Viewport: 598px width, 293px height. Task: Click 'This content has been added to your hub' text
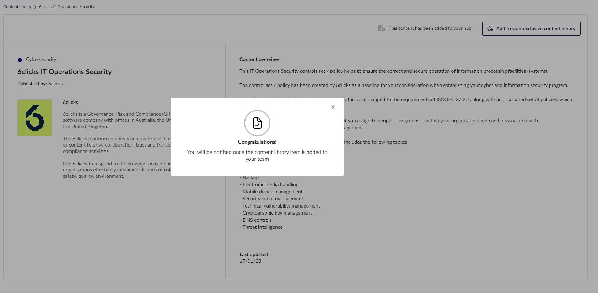430,28
